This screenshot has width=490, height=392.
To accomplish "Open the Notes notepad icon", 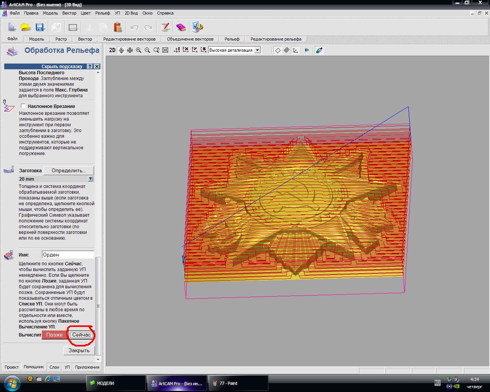I will coord(165,27).
